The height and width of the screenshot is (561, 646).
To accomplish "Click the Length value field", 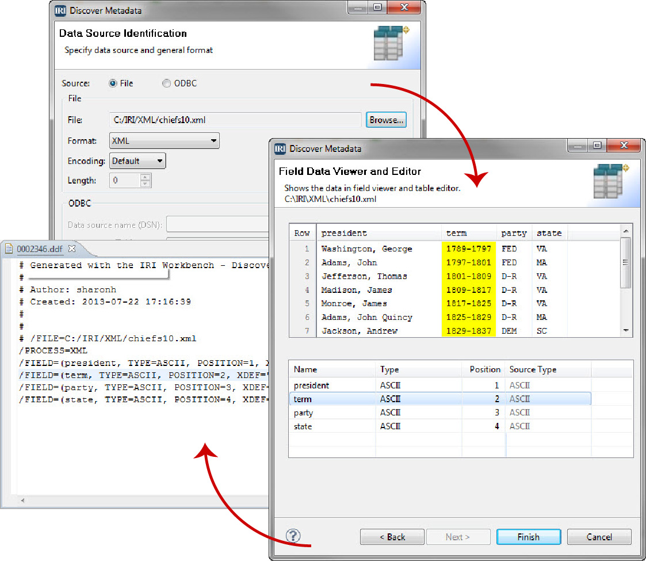I will click(x=125, y=181).
